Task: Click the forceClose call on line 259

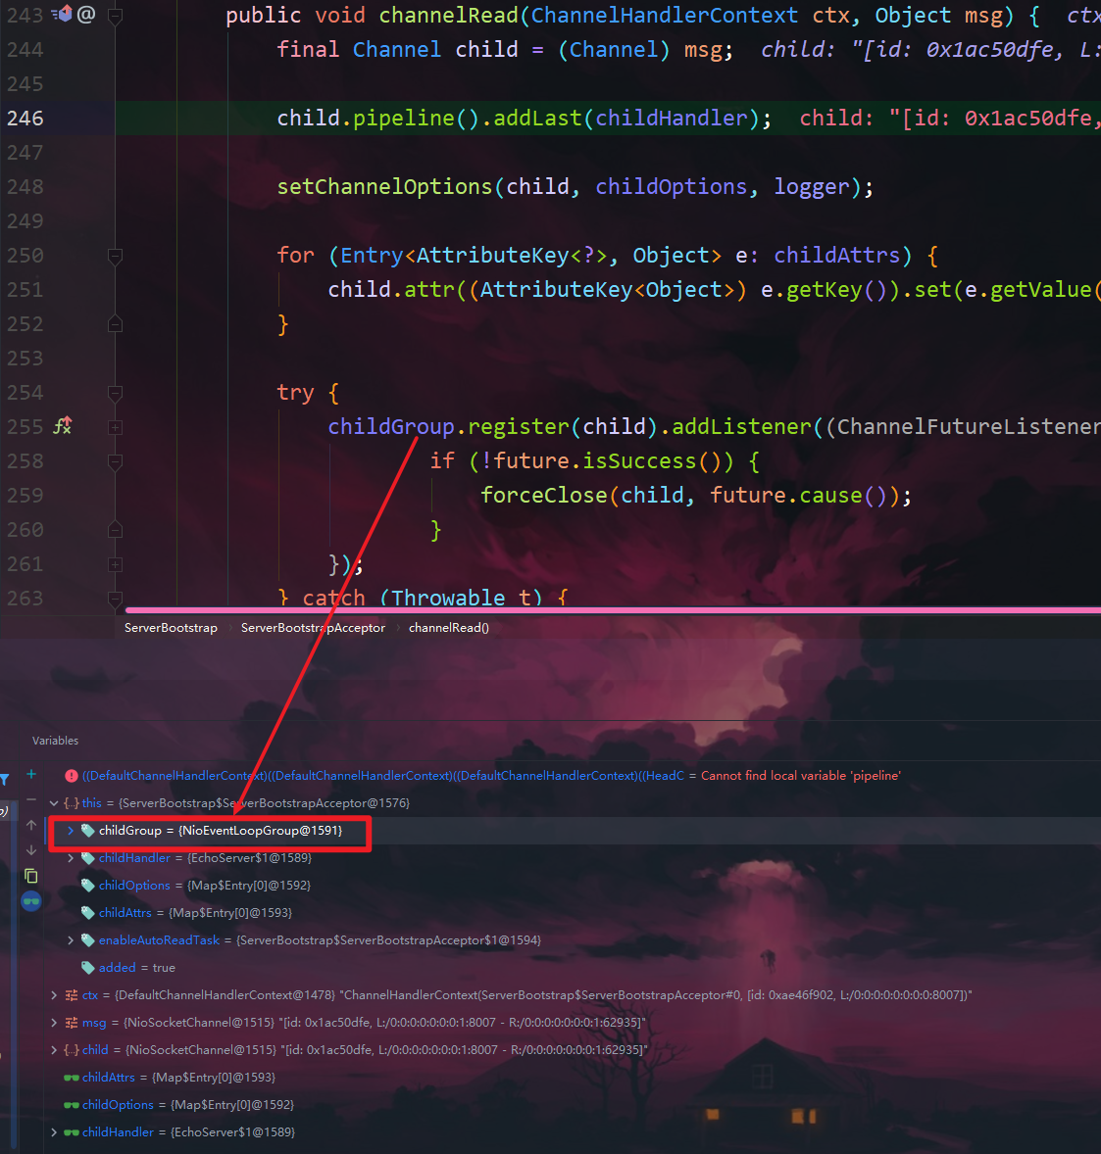Action: pos(544,496)
